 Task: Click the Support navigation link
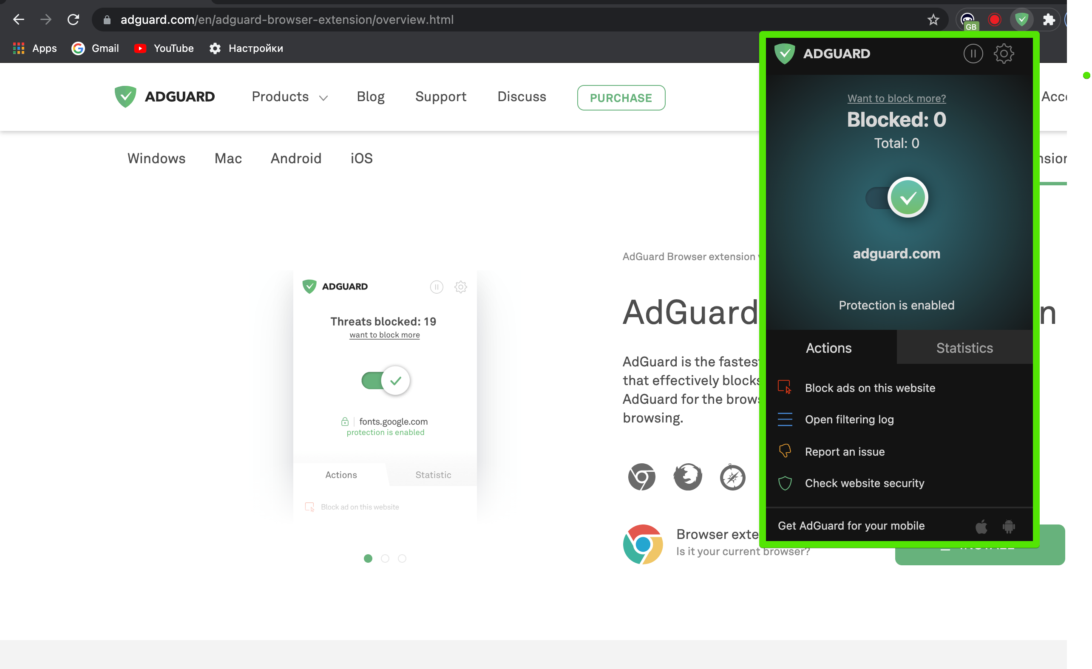pyautogui.click(x=441, y=96)
